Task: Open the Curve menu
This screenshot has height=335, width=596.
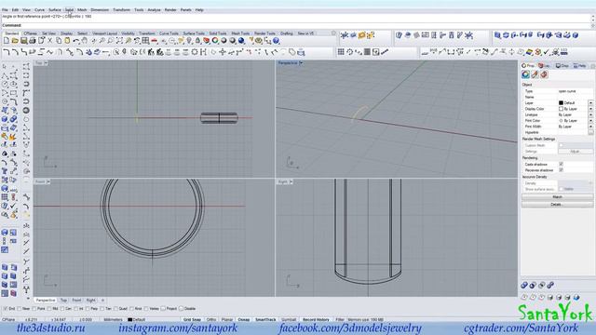Action: click(x=39, y=10)
